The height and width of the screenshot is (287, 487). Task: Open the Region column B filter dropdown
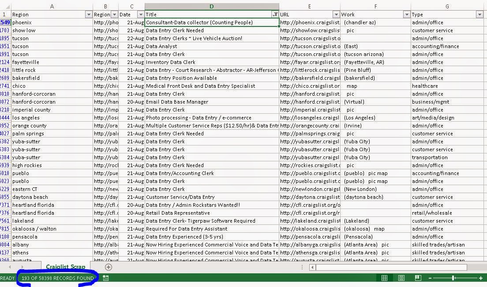(x=115, y=15)
